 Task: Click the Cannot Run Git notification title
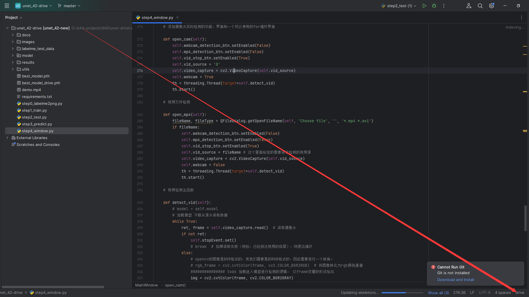click(451, 267)
